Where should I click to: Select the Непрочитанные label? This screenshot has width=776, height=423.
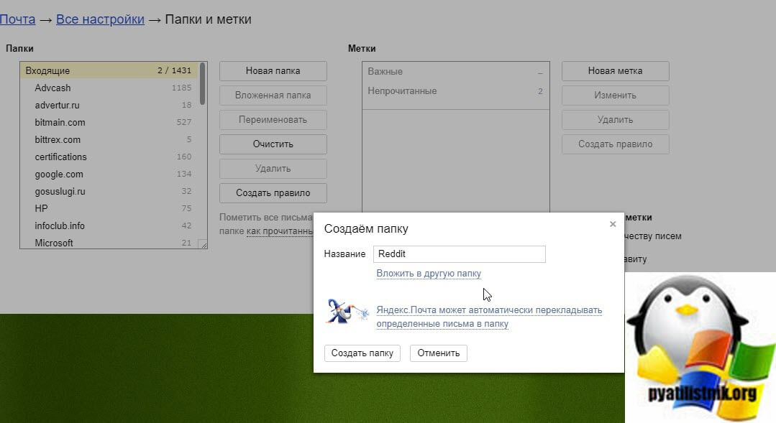[x=402, y=91]
